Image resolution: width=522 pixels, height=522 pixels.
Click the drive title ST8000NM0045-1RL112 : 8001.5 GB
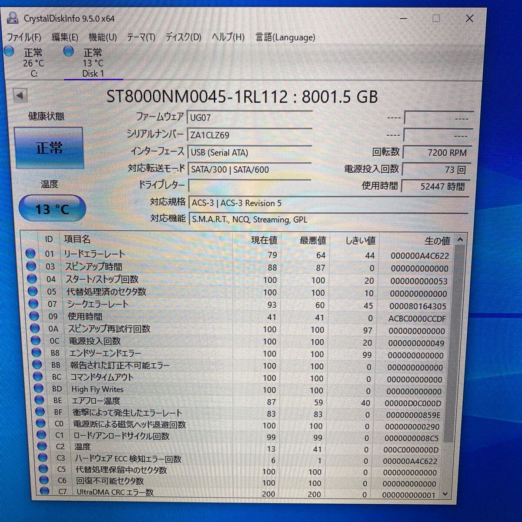coord(242,97)
